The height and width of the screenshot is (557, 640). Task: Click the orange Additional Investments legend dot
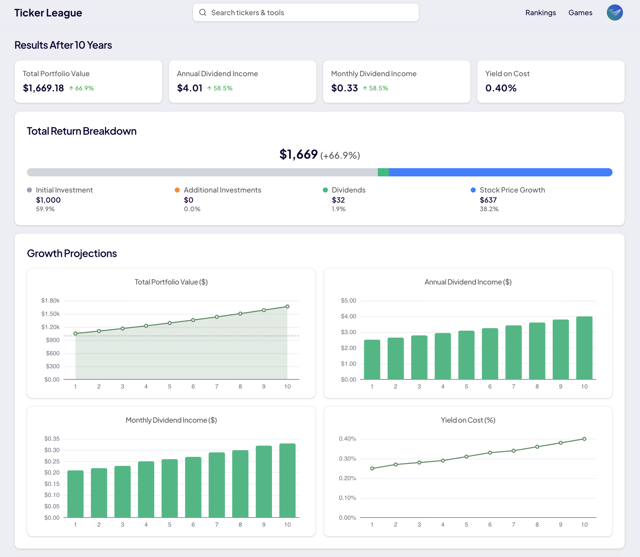click(x=177, y=190)
